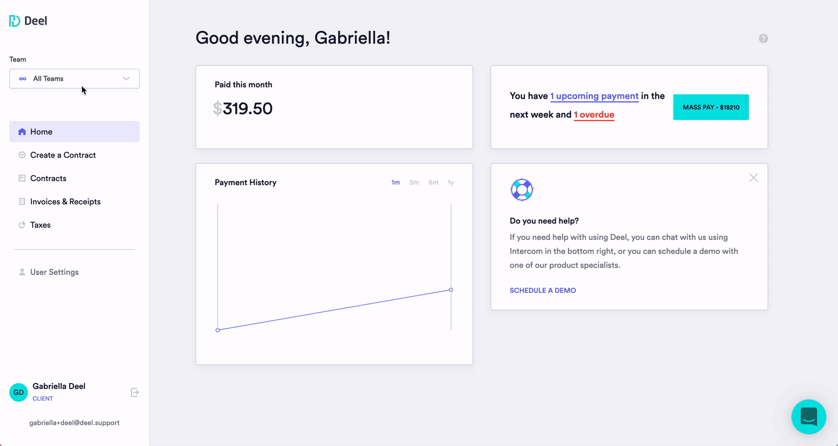This screenshot has width=838, height=446.
Task: Open the 1 upcoming payment link
Action: [x=594, y=96]
